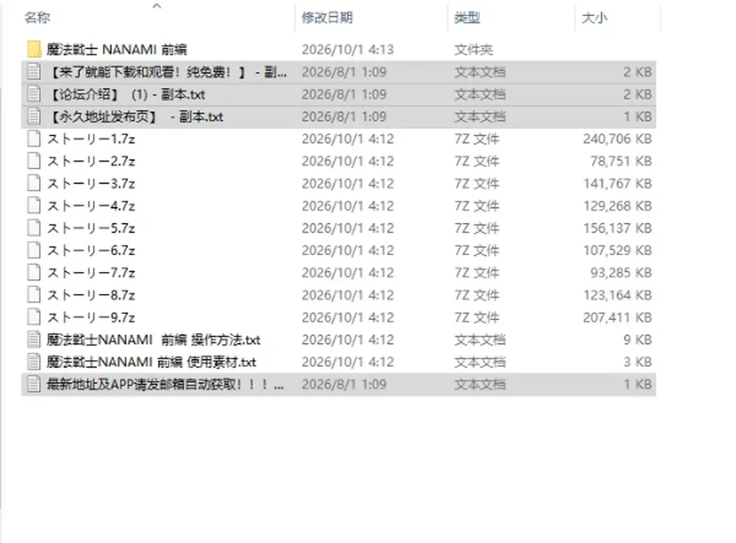Select the ストーリー7.7z file name
The height and width of the screenshot is (543, 736).
tap(91, 273)
